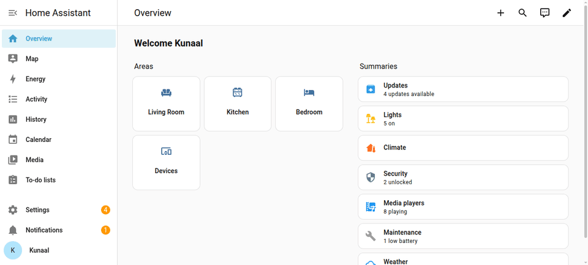The width and height of the screenshot is (588, 265).
Task: Click the Maintenance wrench icon
Action: 371,236
